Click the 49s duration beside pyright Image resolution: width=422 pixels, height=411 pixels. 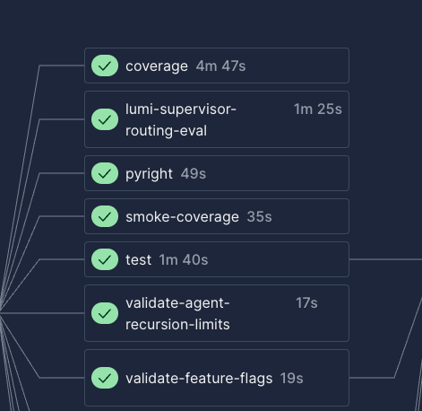point(194,174)
